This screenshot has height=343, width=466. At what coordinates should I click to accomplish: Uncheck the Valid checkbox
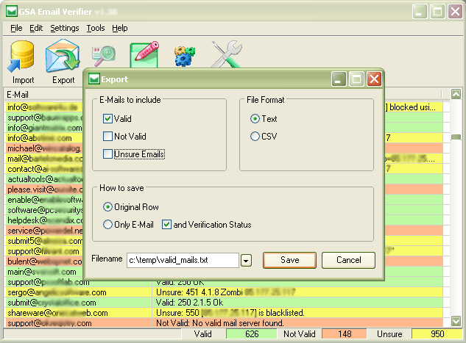(108, 118)
